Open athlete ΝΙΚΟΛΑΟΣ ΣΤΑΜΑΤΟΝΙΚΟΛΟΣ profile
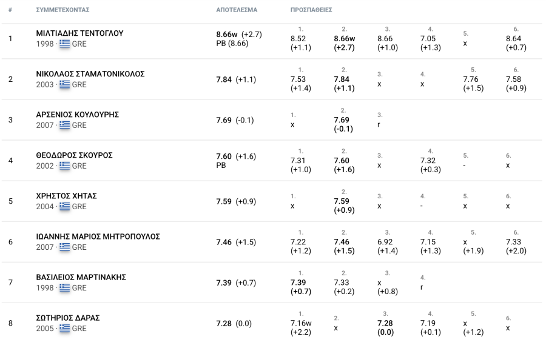 tap(90, 74)
